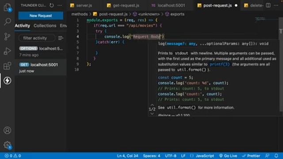Switch to the delete- file tab
Viewport: 283px width, 159px height.
pos(253,5)
